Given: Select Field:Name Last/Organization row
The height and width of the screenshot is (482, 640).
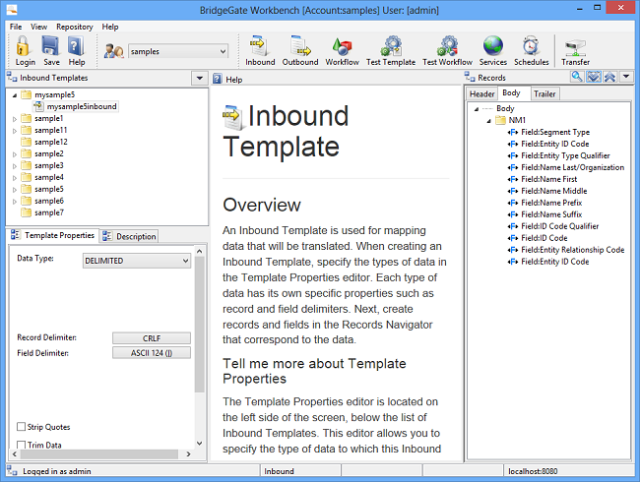Looking at the screenshot, I should [566, 167].
